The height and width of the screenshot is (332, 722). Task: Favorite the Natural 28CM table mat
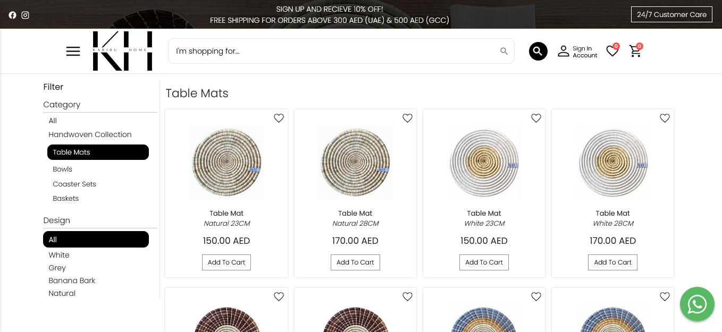[407, 118]
